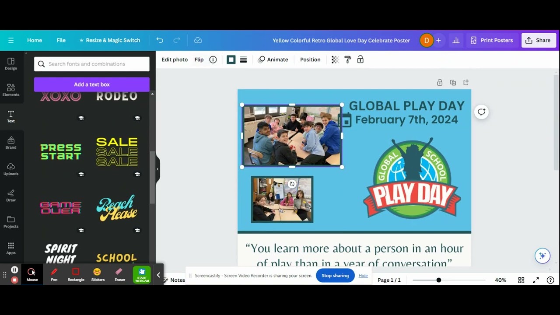Click the Add a text box button
This screenshot has width=560, height=315.
click(x=92, y=84)
